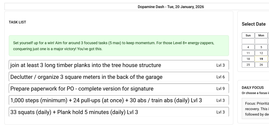
Task: Click the timber planks tree house task
Action: click(x=109, y=65)
